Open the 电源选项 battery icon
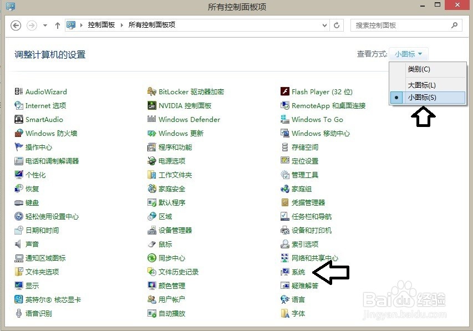This screenshot has width=473, height=331. (x=152, y=161)
